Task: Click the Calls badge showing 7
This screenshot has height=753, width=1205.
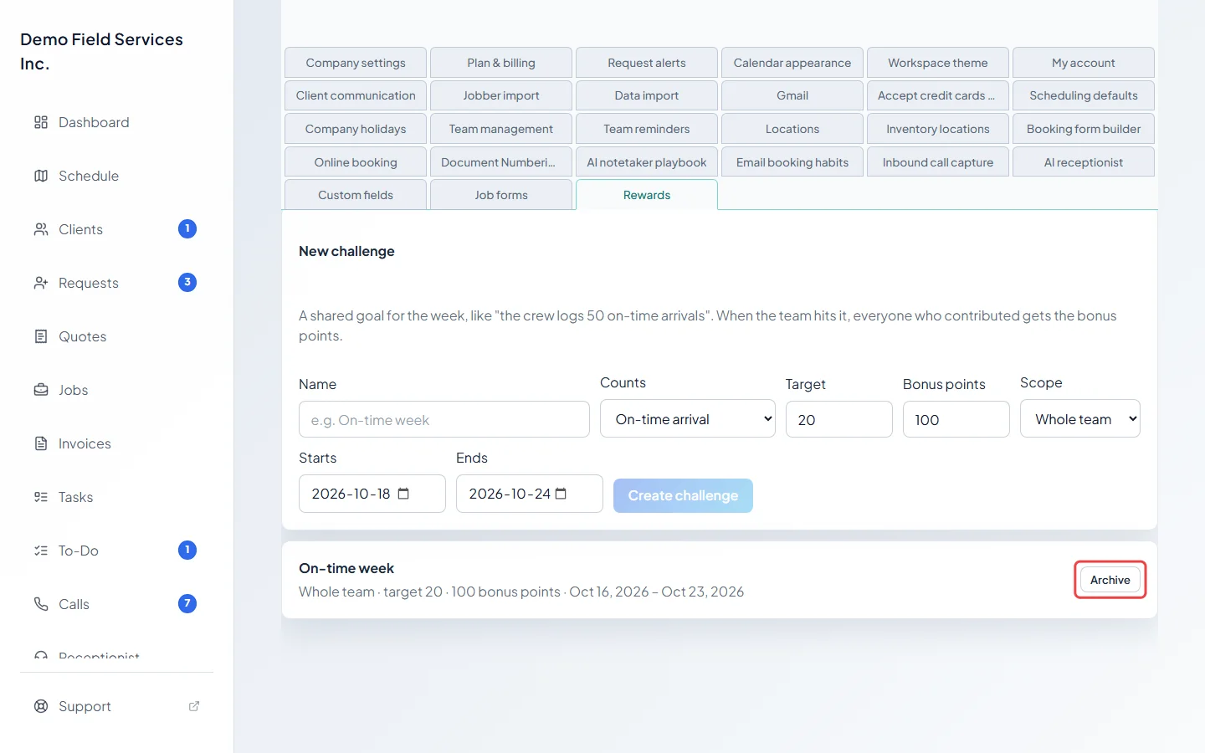Action: point(187,603)
